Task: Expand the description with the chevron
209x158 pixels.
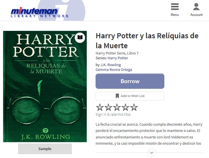Action: (x=152, y=153)
